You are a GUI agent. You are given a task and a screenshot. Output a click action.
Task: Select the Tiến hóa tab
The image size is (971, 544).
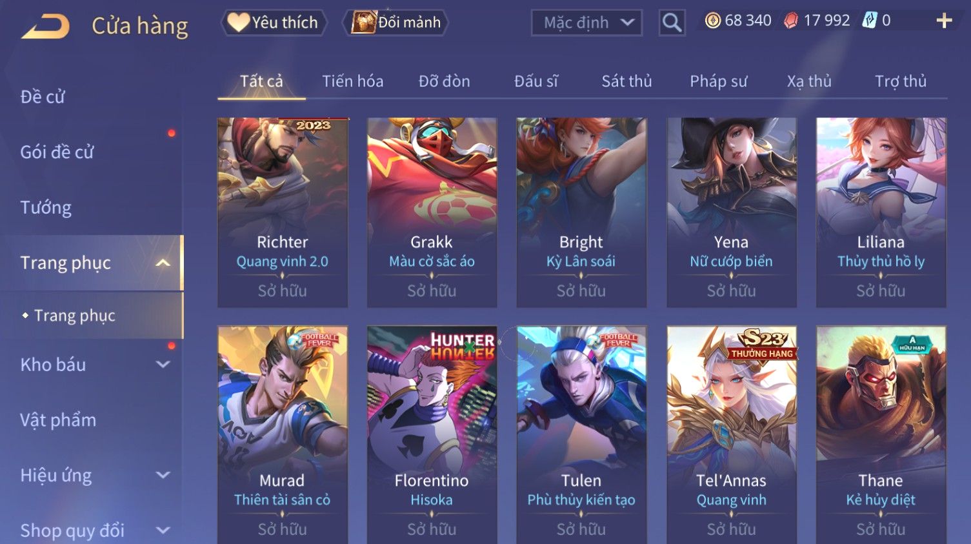pyautogui.click(x=352, y=81)
